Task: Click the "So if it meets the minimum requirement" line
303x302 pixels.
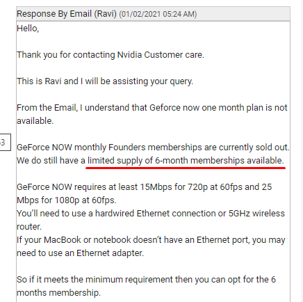Action: coord(146,280)
